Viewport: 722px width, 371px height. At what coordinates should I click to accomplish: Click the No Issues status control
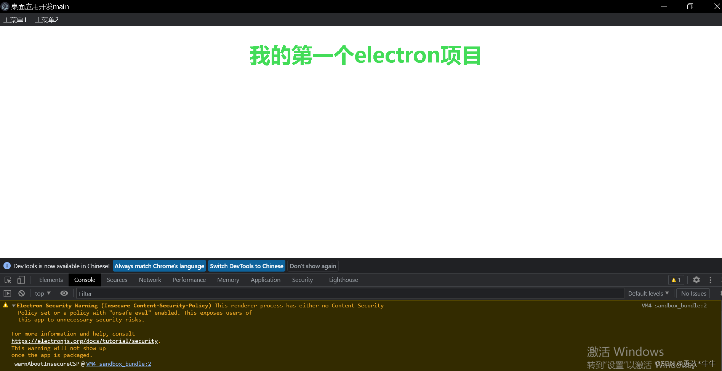pyautogui.click(x=693, y=293)
